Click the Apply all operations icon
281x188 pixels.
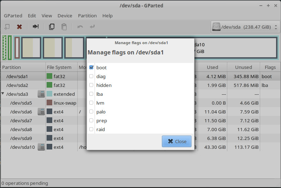click(92, 27)
